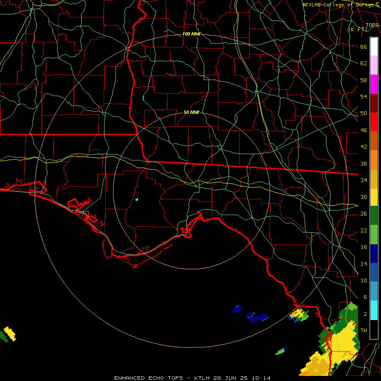Click the light blue 14 kft legend swatch
Viewport: 381px width, 381px height.
pyautogui.click(x=374, y=291)
